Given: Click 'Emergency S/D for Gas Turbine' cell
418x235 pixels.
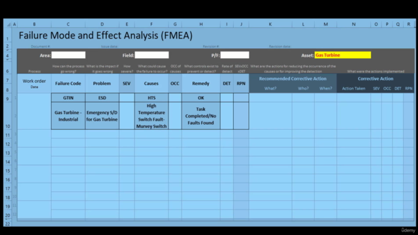Looking at the screenshot, I should pos(102,116).
